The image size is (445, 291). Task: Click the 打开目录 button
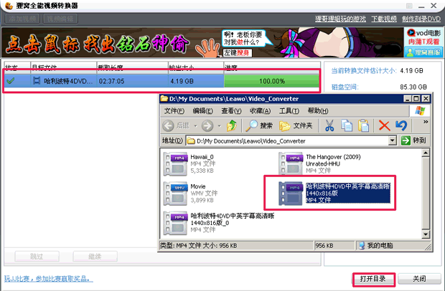[x=373, y=279]
